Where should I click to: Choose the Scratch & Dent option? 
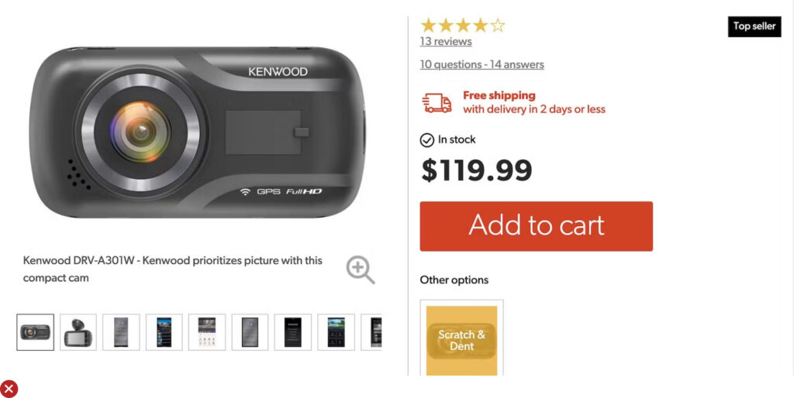(x=461, y=340)
